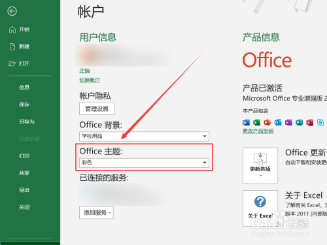This screenshot has width=327, height=245.
Task: Click the 更改产品密钥 link
Action: (x=258, y=131)
